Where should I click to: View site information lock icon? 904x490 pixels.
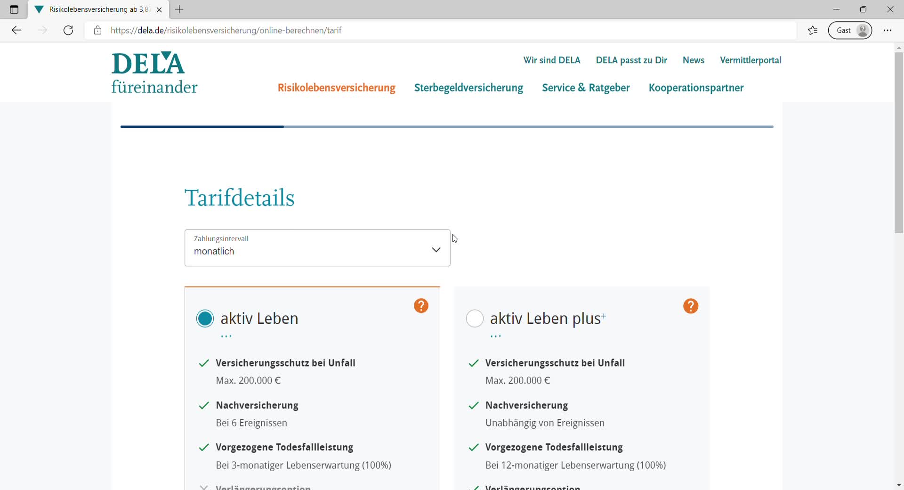97,31
